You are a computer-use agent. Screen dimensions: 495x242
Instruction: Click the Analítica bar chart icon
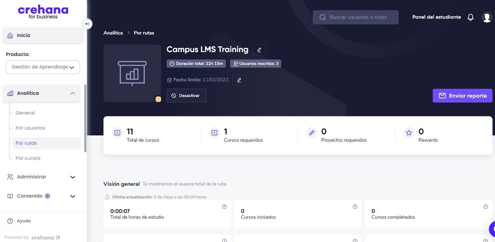[x=10, y=94]
